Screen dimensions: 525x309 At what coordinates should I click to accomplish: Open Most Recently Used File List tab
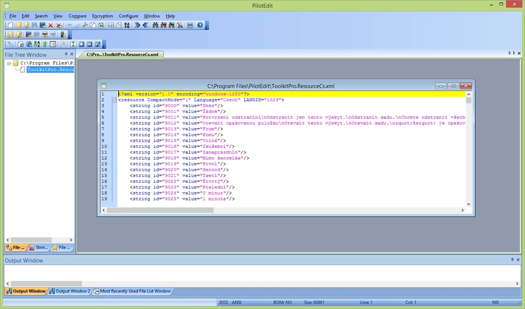pos(132,291)
